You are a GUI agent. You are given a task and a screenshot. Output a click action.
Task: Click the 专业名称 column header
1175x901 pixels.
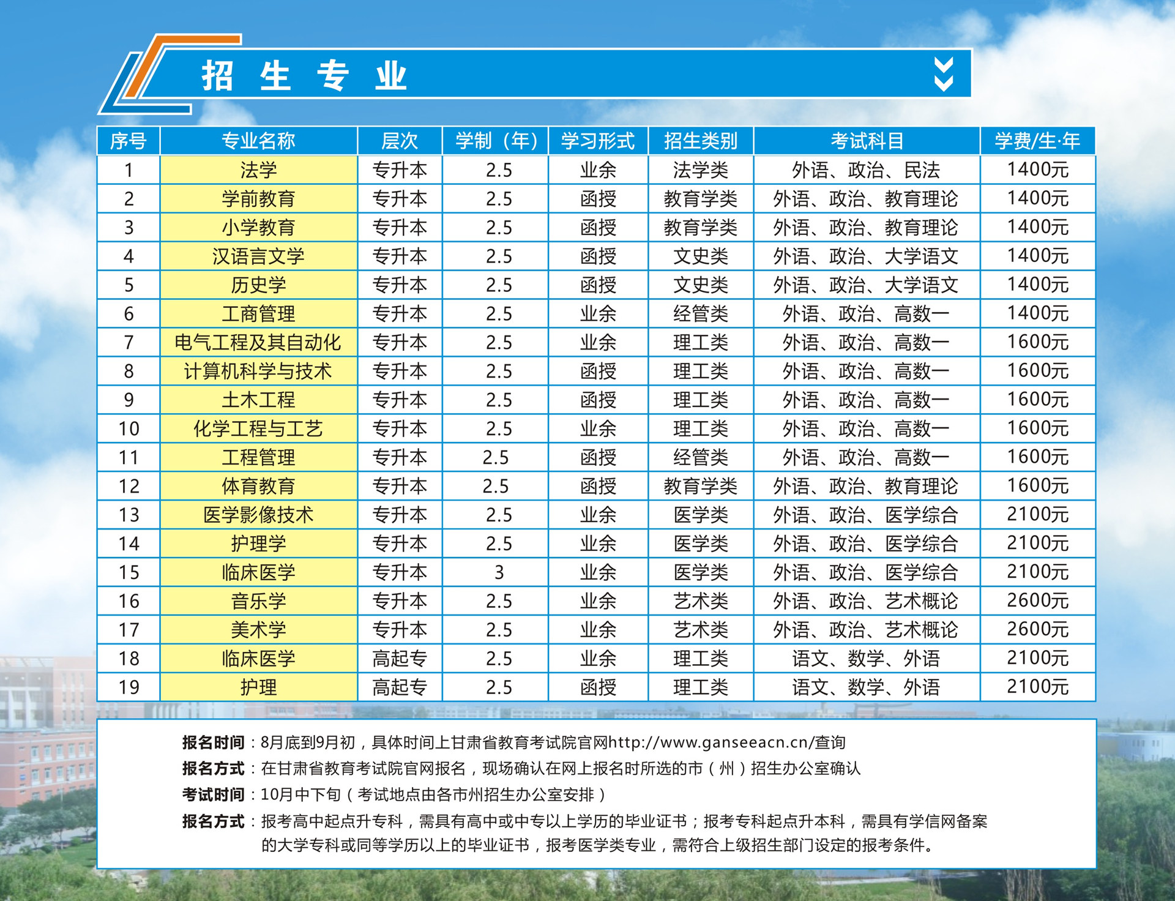258,141
